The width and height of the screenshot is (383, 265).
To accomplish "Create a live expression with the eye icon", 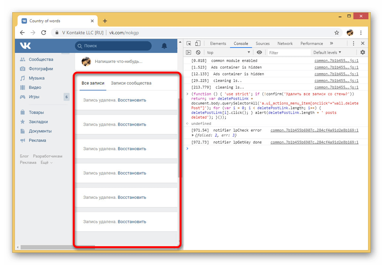I will coord(259,52).
